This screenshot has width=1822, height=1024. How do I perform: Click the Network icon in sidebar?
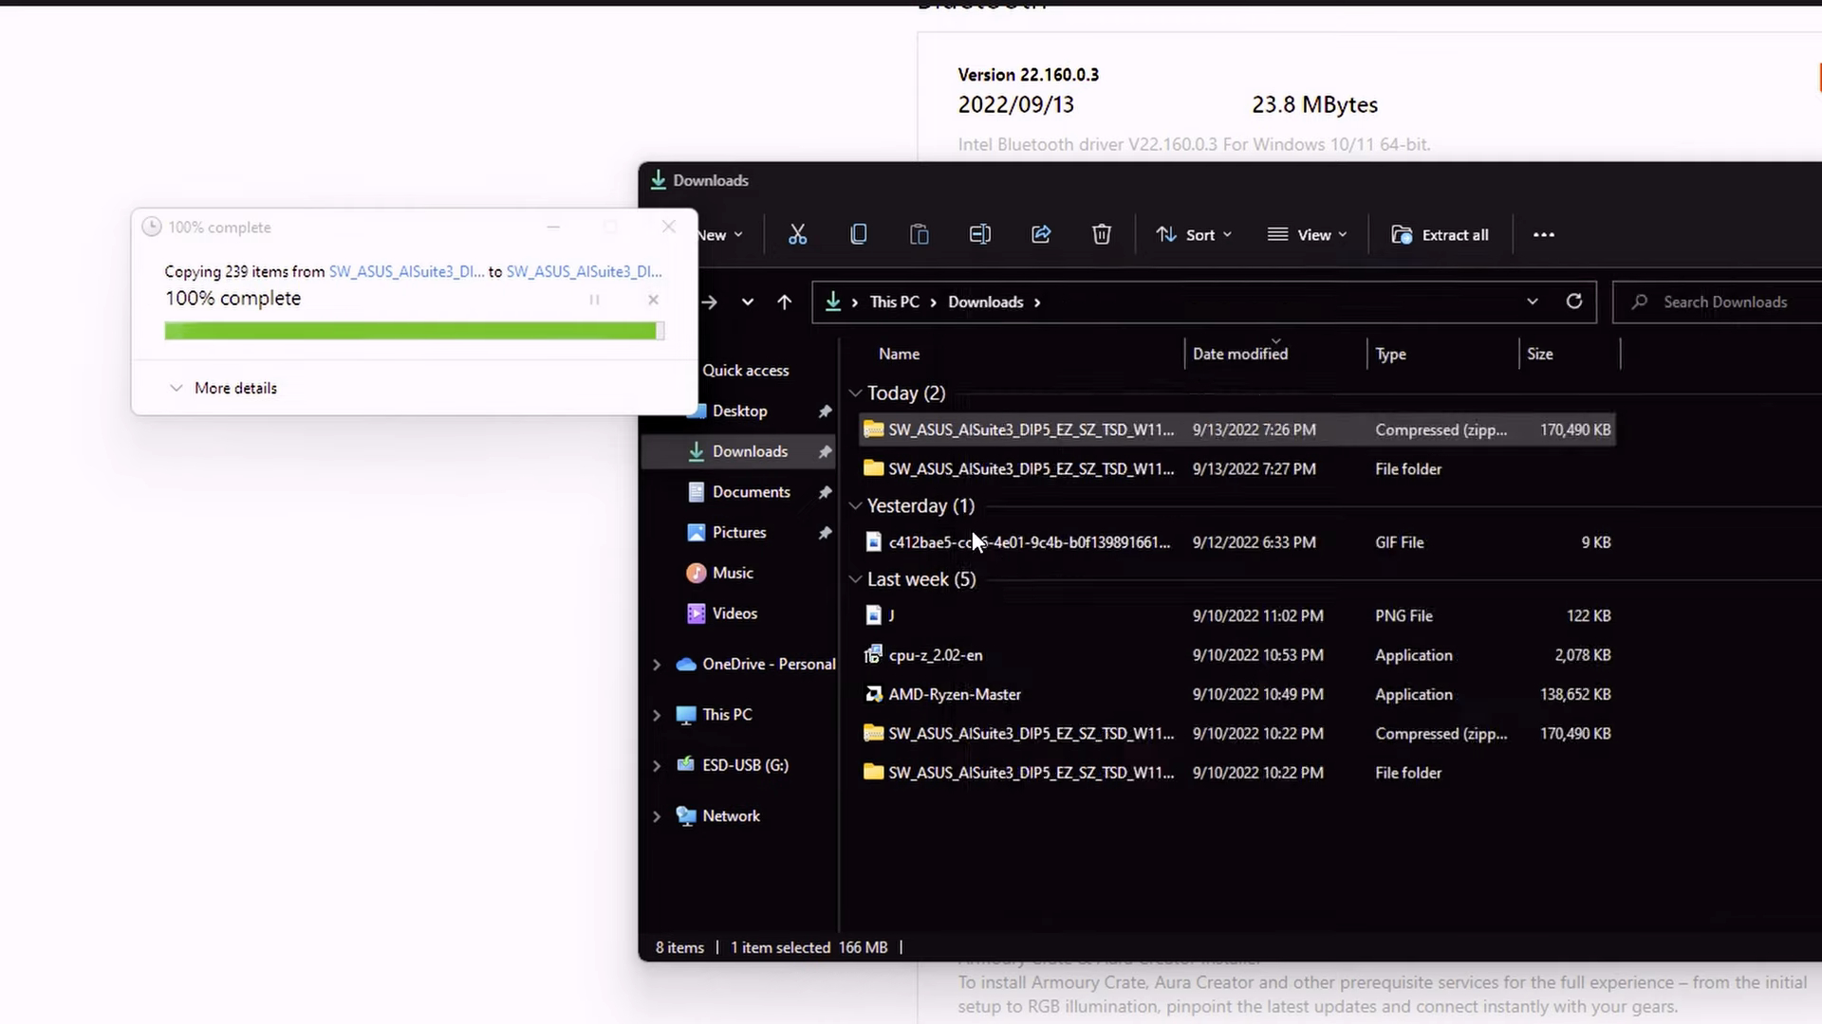coord(686,815)
